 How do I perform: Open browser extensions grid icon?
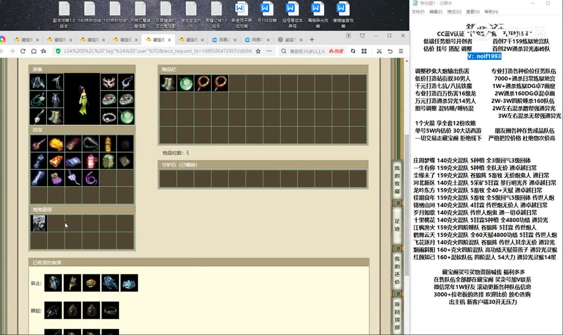363,51
